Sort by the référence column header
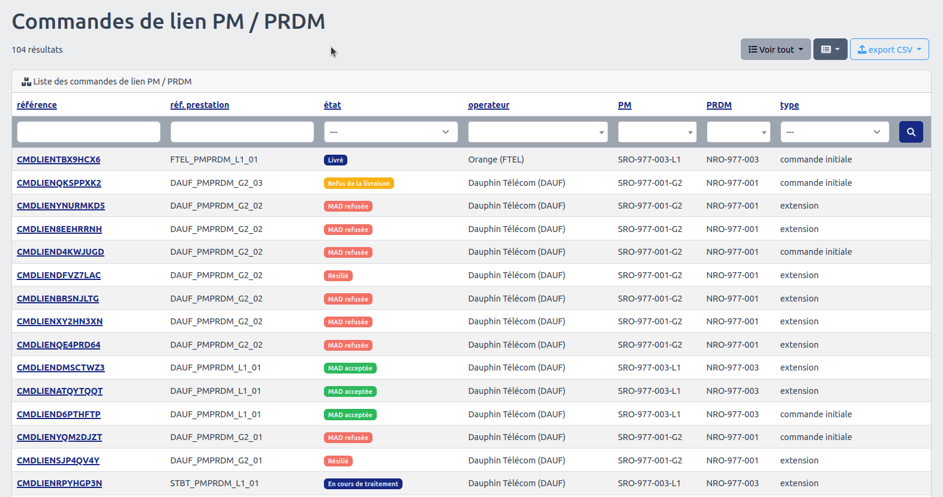 (37, 105)
